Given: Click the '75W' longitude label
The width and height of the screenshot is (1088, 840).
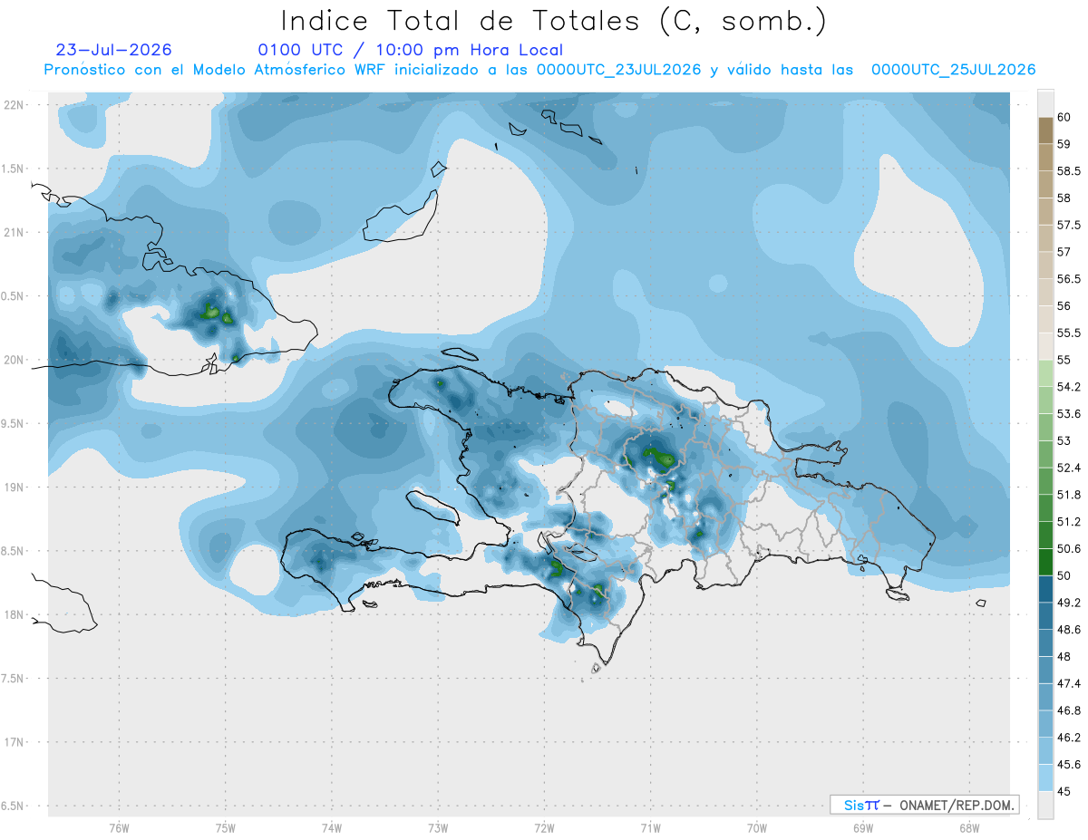Looking at the screenshot, I should pyautogui.click(x=226, y=826).
